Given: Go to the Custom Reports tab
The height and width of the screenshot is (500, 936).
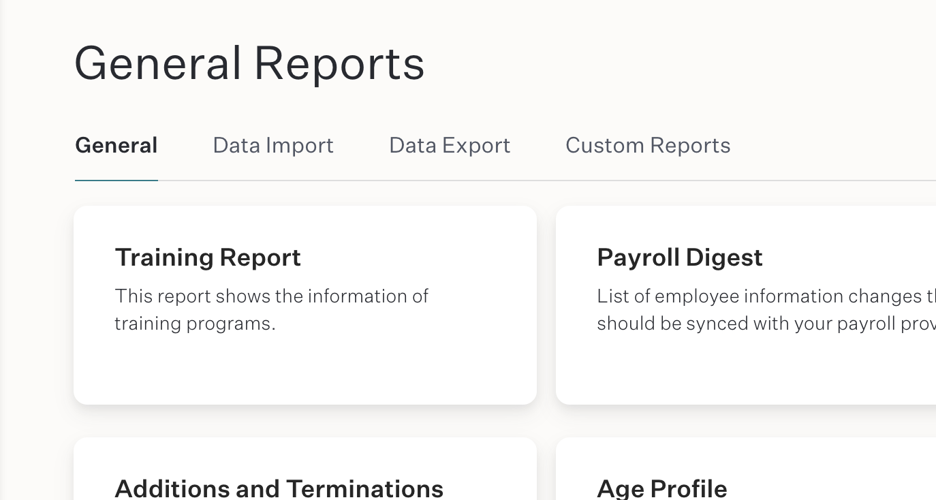Looking at the screenshot, I should pyautogui.click(x=648, y=145).
